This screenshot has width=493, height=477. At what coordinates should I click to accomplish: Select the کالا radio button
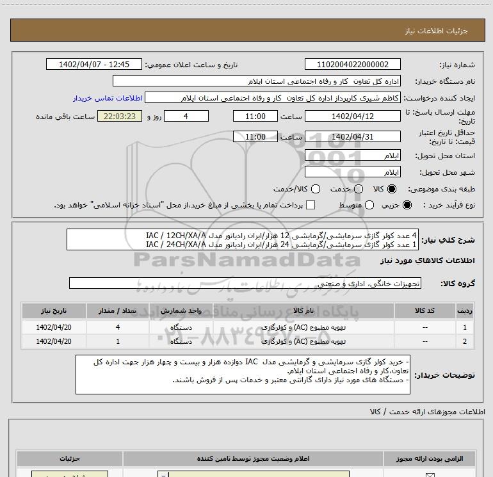(x=392, y=189)
